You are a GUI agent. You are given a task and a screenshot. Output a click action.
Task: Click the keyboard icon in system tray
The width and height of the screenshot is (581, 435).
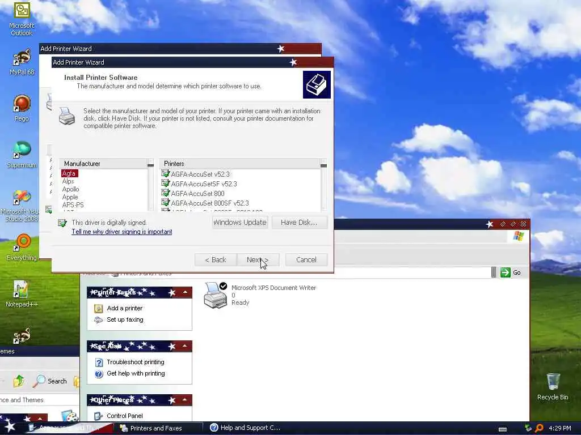503,429
